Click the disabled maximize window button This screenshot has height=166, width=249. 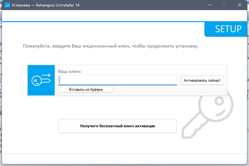(225, 5)
